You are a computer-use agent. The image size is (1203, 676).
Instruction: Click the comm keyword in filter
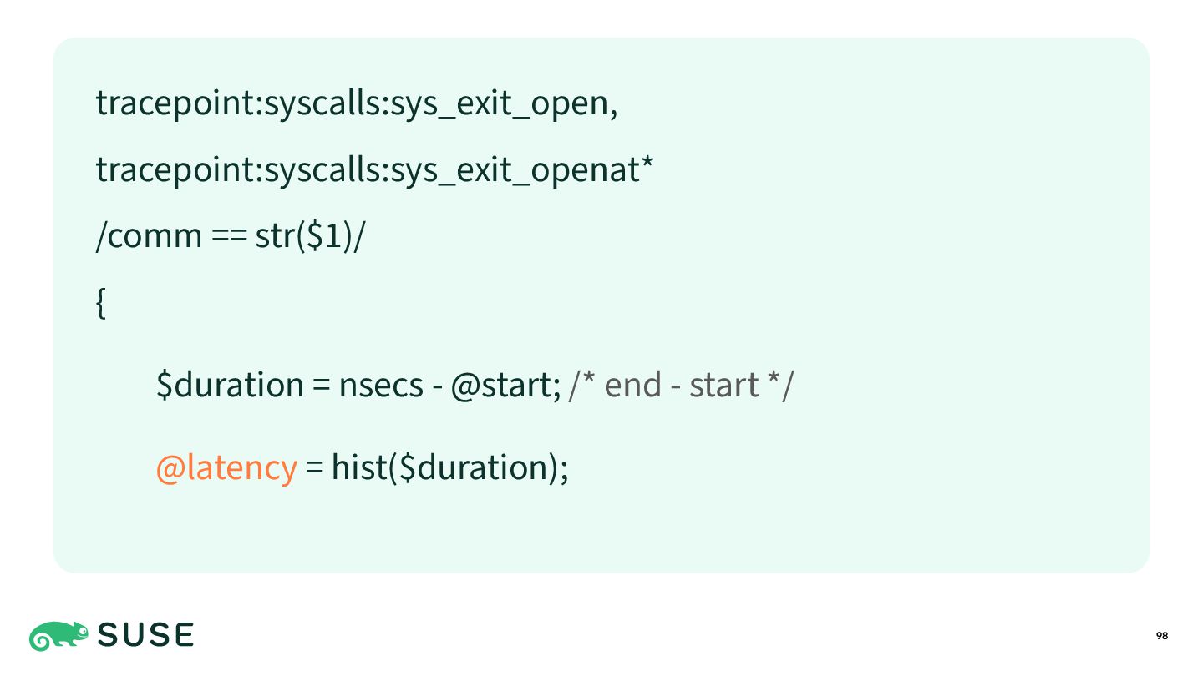(155, 238)
